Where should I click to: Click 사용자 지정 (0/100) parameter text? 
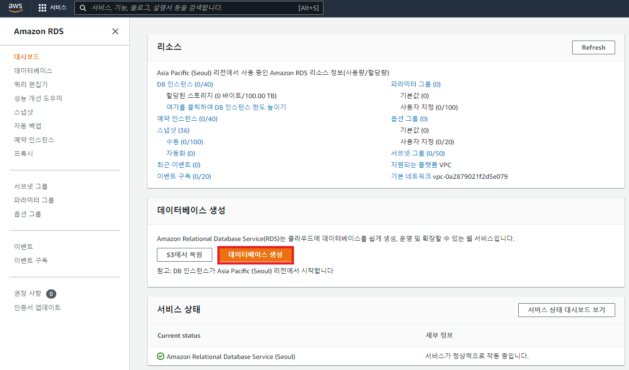(x=429, y=107)
